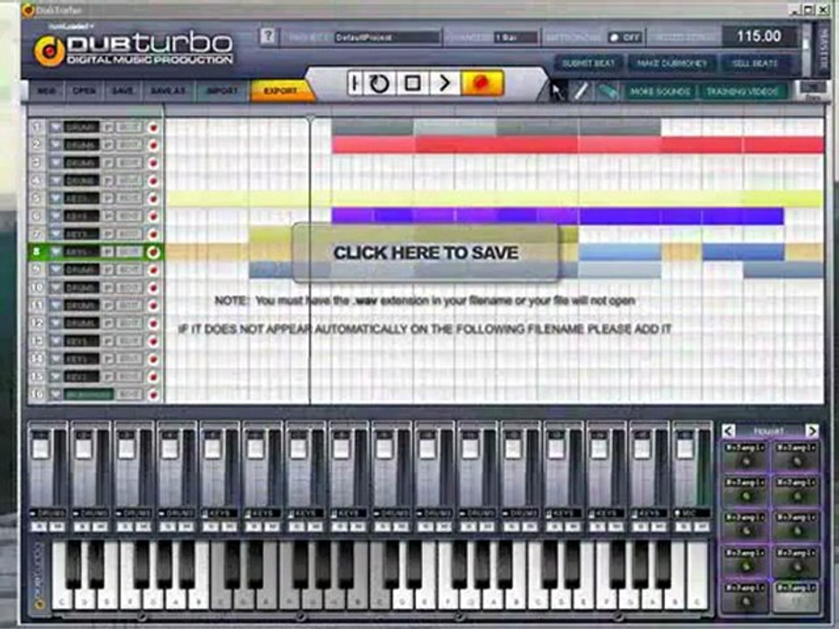
Task: Toggle record dot on selected track 8
Action: pos(154,252)
